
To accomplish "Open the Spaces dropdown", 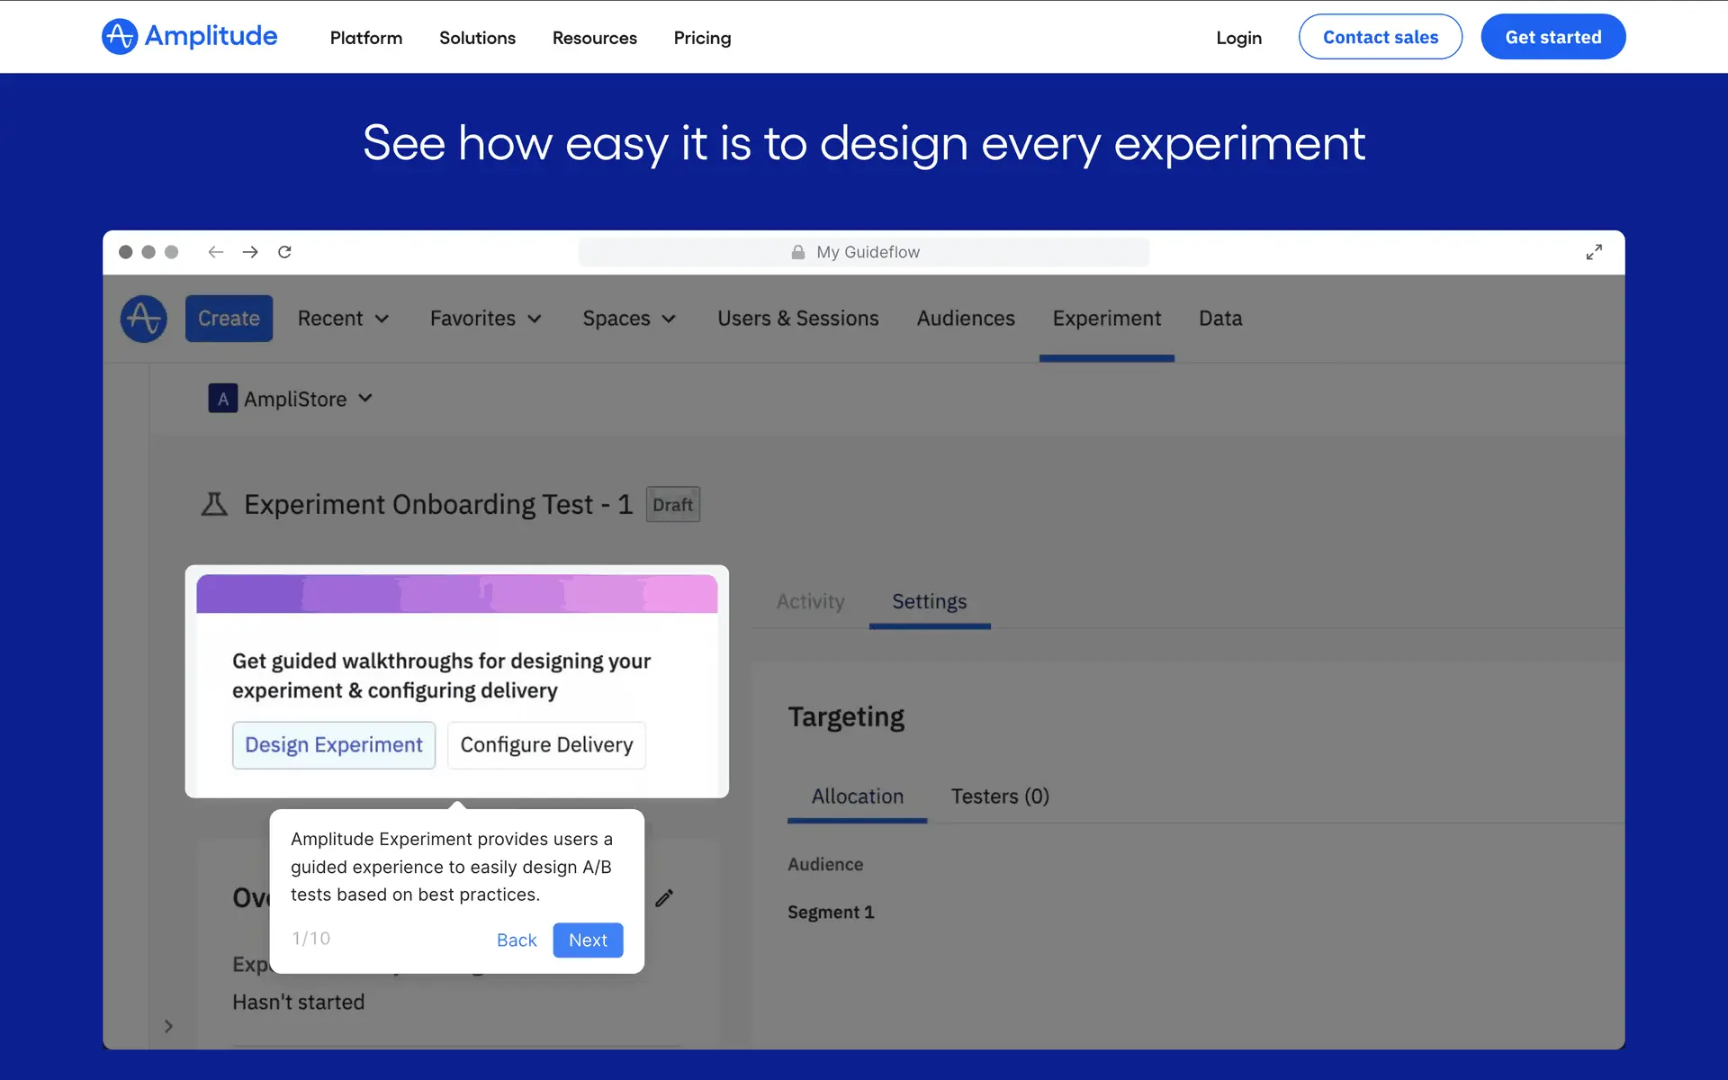I will (x=628, y=319).
